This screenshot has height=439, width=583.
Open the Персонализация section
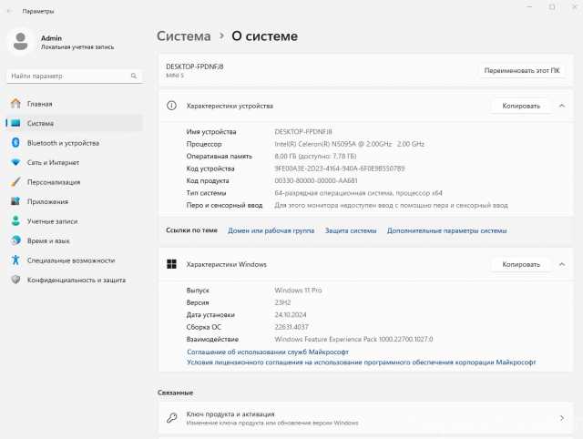point(54,182)
